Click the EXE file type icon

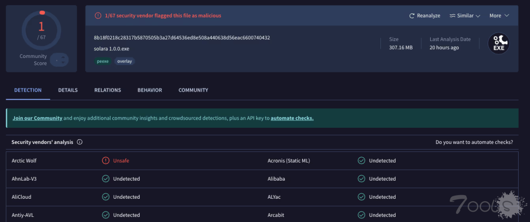pos(499,43)
